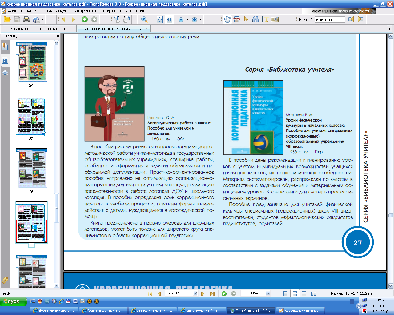This screenshot has height=315, width=394.
Task: Open the Вид menu
Action: pyautogui.click(x=38, y=11)
